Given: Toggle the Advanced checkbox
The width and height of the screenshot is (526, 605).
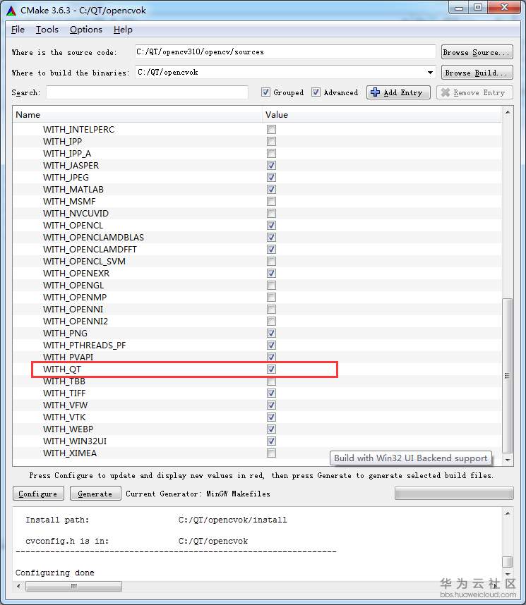Looking at the screenshot, I should click(x=316, y=92).
